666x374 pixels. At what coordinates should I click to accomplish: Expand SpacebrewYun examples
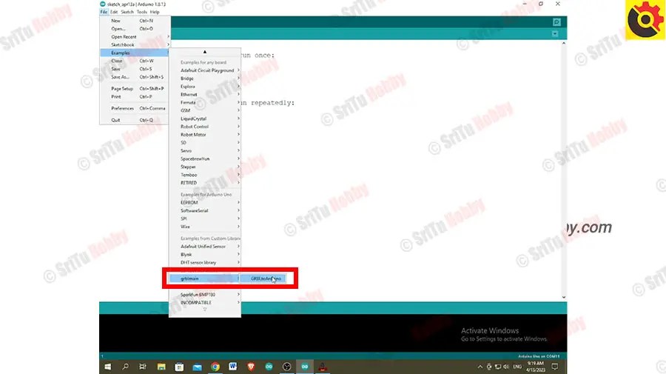[x=205, y=158]
